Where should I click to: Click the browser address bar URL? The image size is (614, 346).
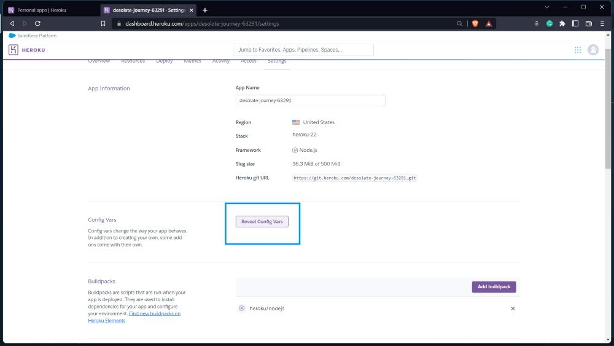pos(202,23)
